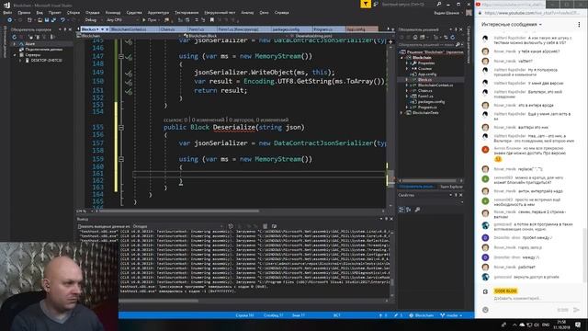Viewport: 588px width, 331px height.
Task: Click the green Start debugging button
Action: pos(144,20)
